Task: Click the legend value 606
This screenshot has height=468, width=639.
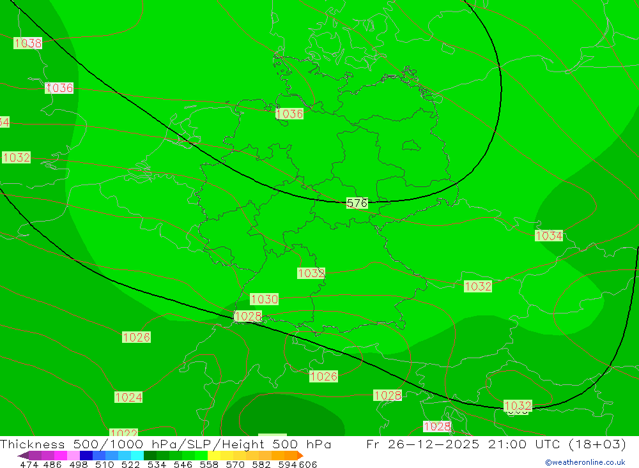Action: point(308,464)
